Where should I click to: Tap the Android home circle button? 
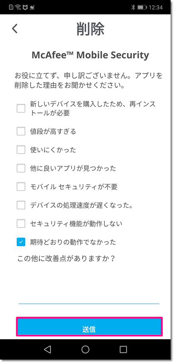85,349
